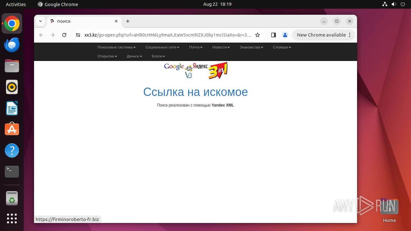Expand the Блоги menu
The image size is (411, 231).
(158, 56)
